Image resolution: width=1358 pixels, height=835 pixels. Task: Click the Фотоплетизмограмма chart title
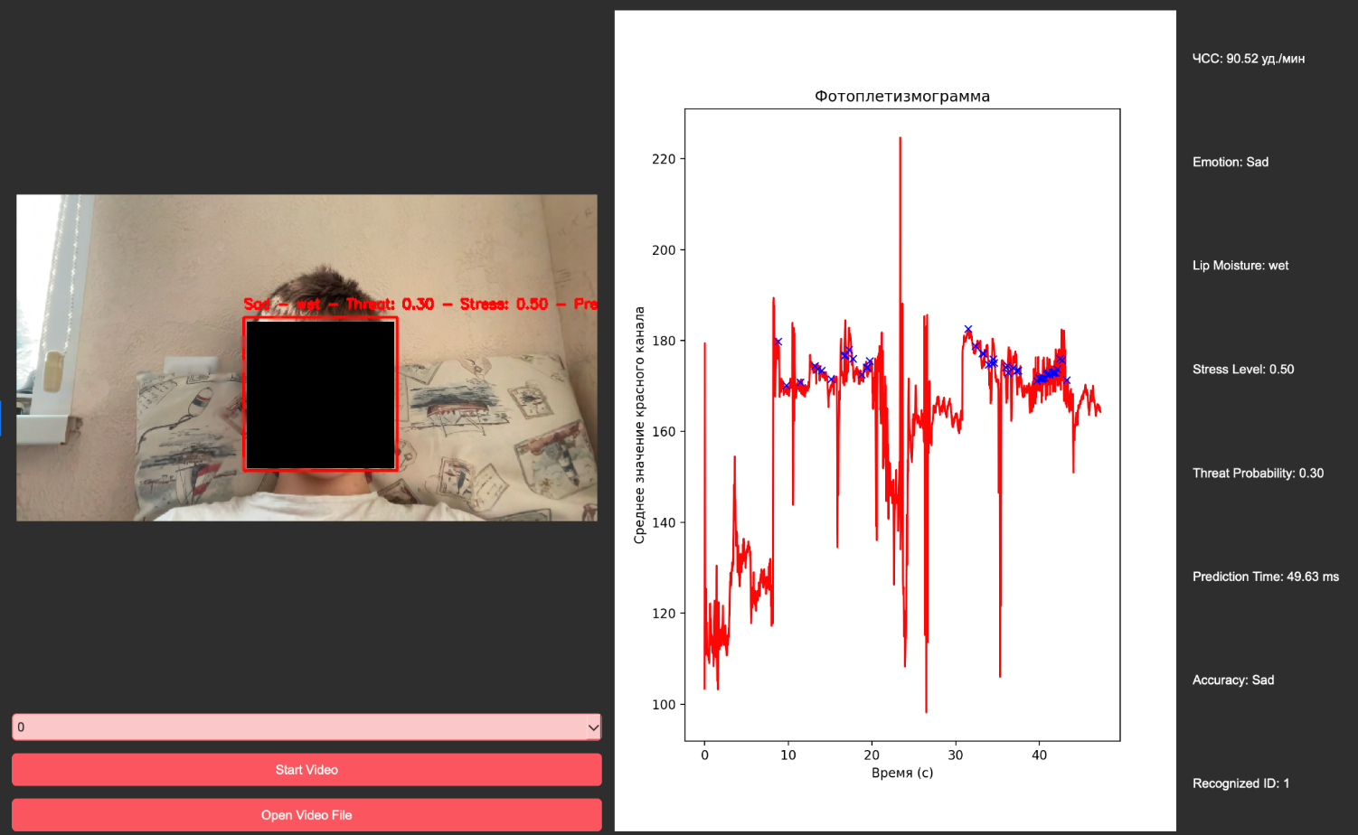[901, 97]
